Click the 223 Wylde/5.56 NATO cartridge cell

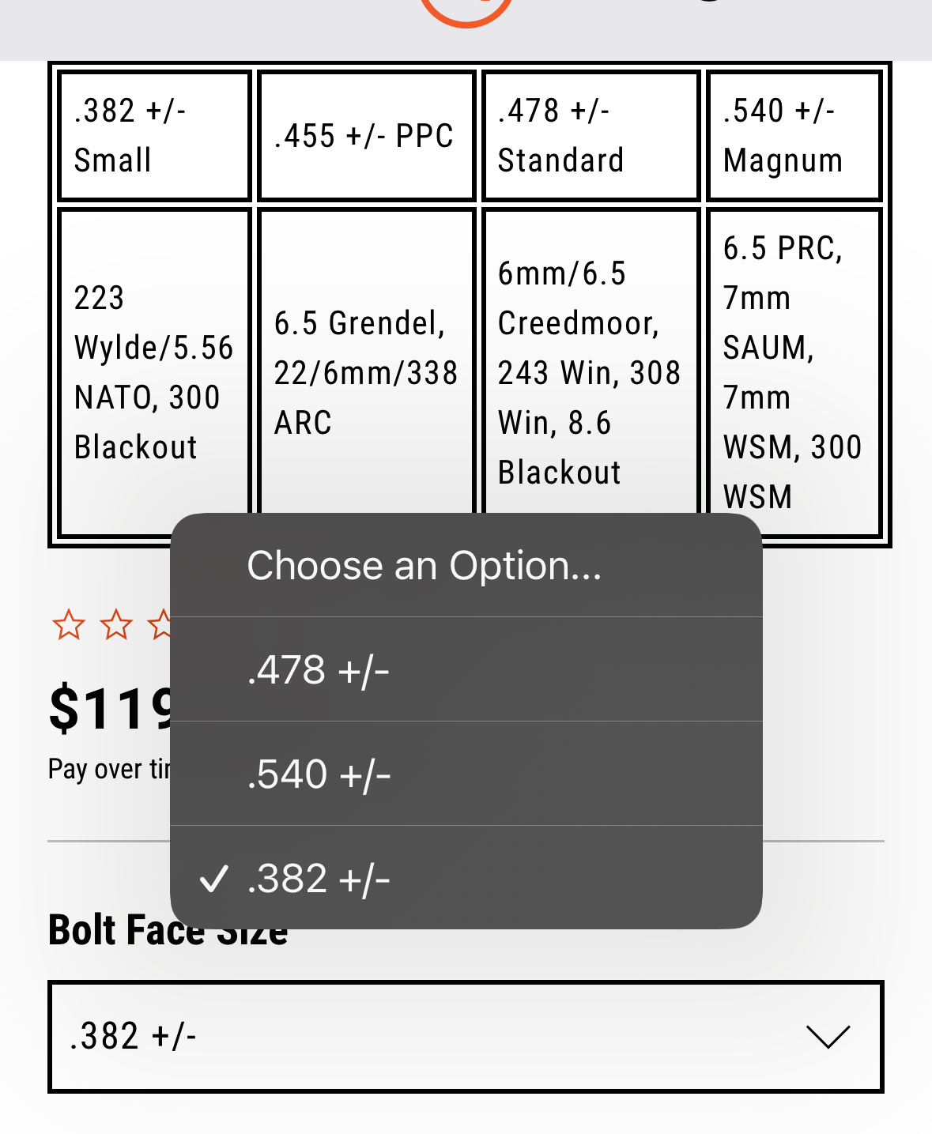(155, 372)
